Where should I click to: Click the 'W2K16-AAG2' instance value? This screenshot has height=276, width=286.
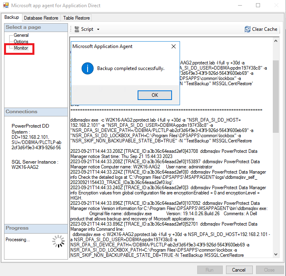click(25, 167)
